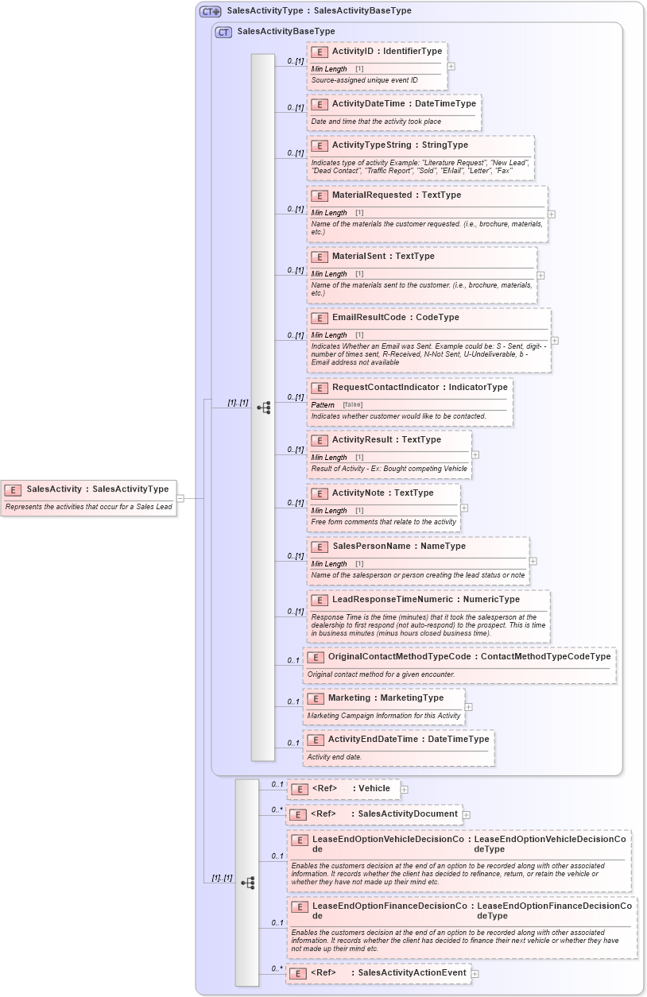Click the E icon on Marketing element
The image size is (647, 997).
318,698
